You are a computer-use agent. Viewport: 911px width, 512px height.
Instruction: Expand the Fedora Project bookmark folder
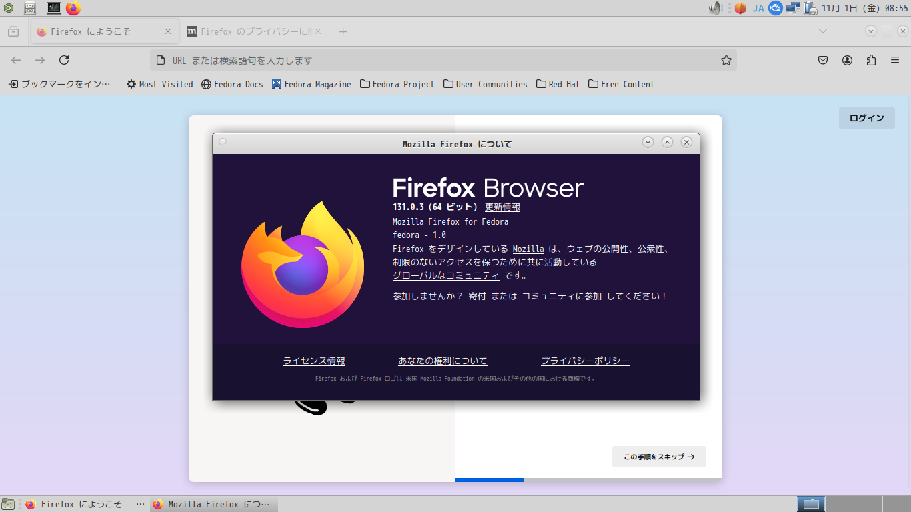[x=397, y=84]
